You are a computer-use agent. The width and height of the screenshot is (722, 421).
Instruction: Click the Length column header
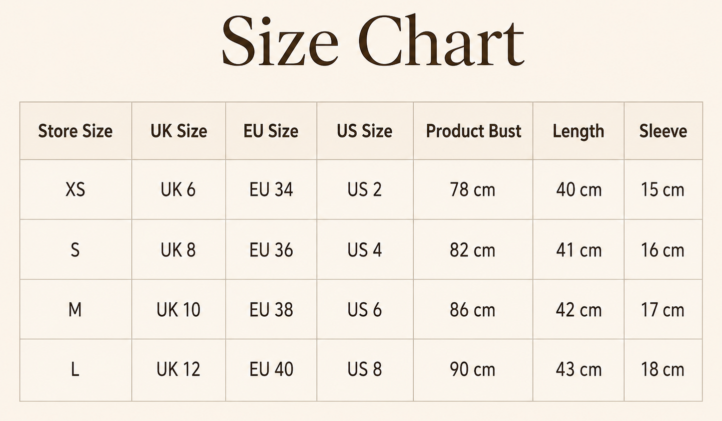pyautogui.click(x=578, y=132)
